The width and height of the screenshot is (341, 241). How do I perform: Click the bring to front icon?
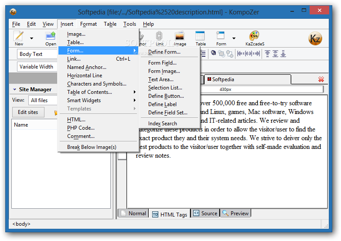point(222,54)
